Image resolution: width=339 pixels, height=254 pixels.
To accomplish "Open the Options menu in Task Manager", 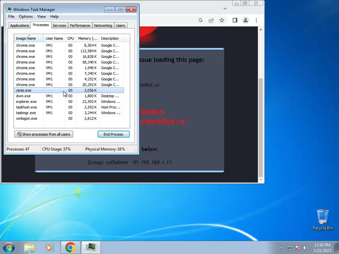I will click(26, 17).
